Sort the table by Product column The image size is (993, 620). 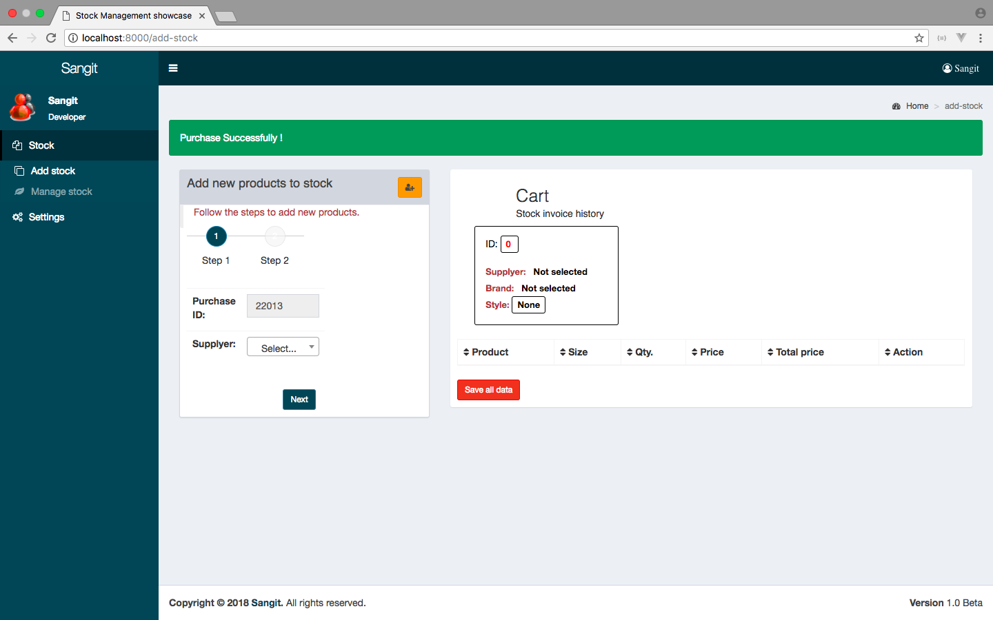tap(485, 352)
